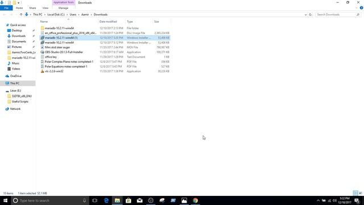Open the 'Useful Scripts' folder in sidebar
This screenshot has height=205, width=364.
[20, 101]
